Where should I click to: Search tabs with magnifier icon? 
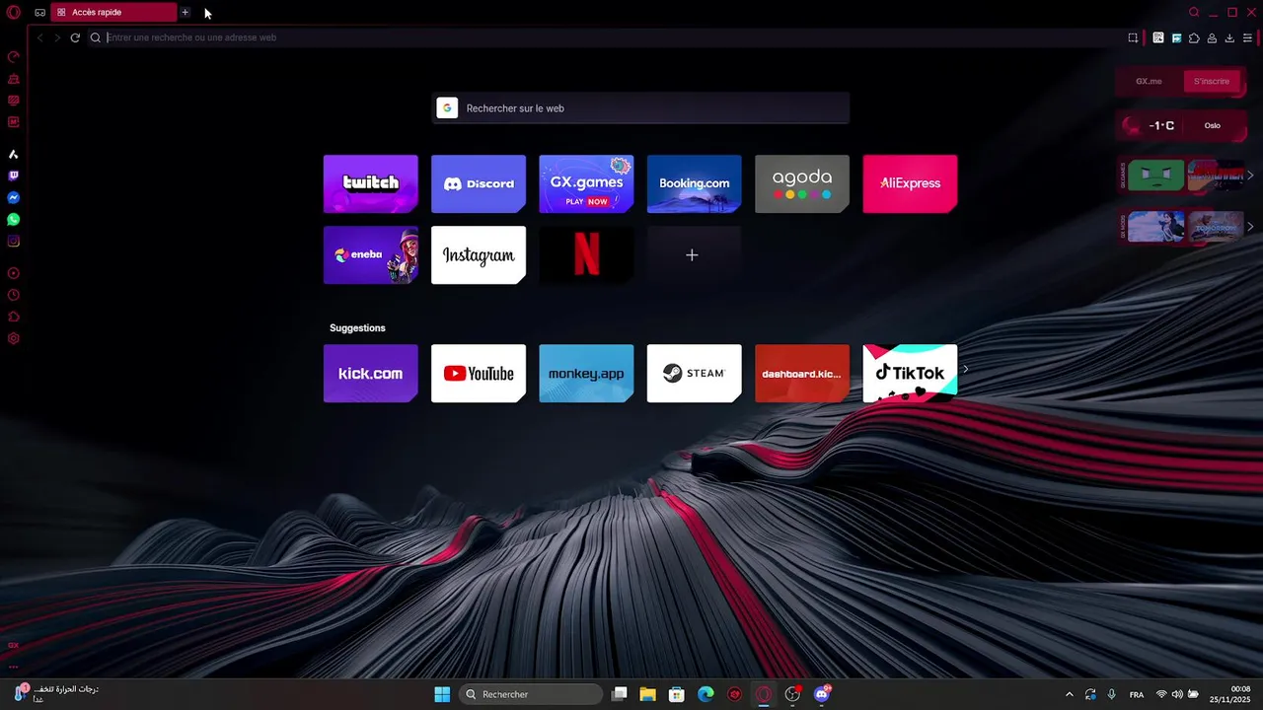click(1194, 12)
